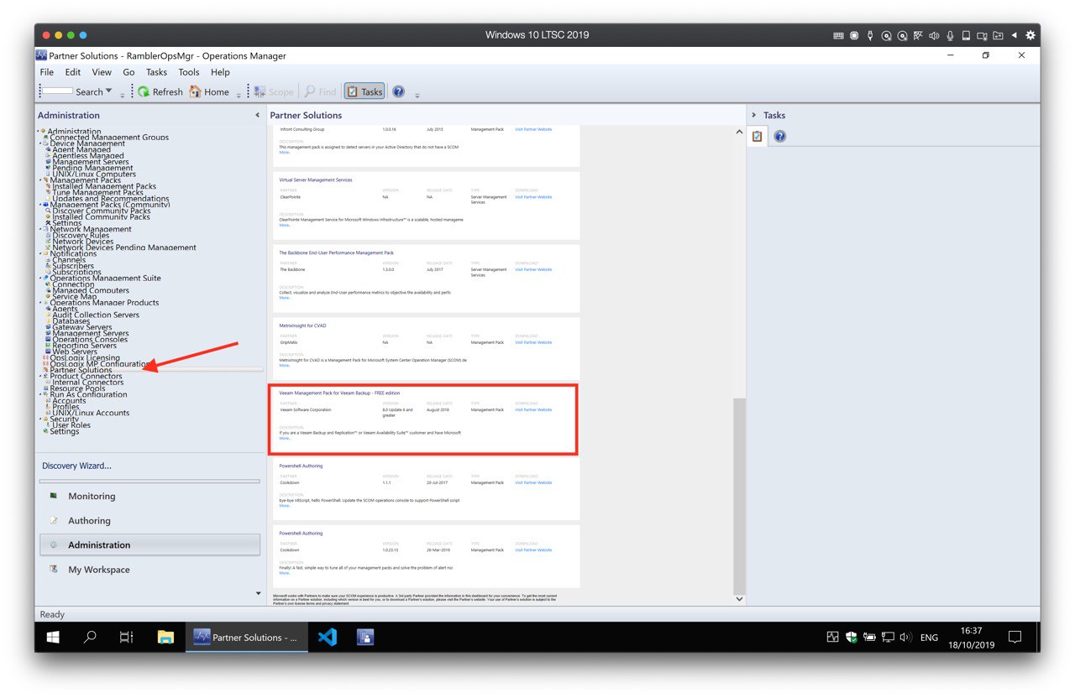The width and height of the screenshot is (1075, 698).
Task: Visit Partner Website for MetrixInsight for CVAD
Action: (x=533, y=342)
